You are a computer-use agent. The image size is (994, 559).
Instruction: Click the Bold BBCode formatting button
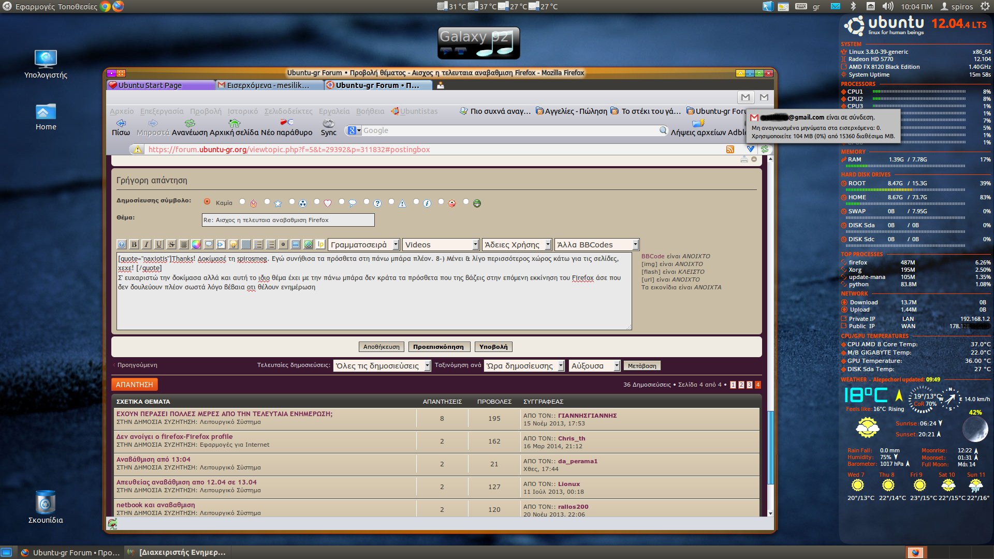coord(134,244)
